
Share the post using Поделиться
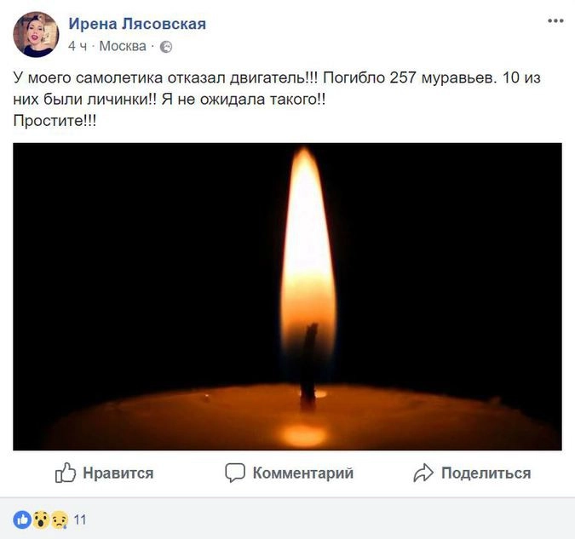pyautogui.click(x=472, y=473)
